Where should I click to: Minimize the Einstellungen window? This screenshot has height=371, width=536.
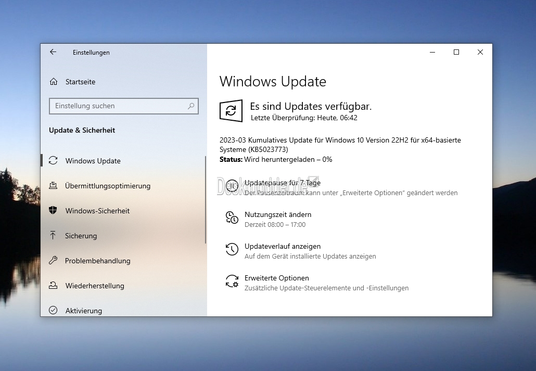pos(432,52)
